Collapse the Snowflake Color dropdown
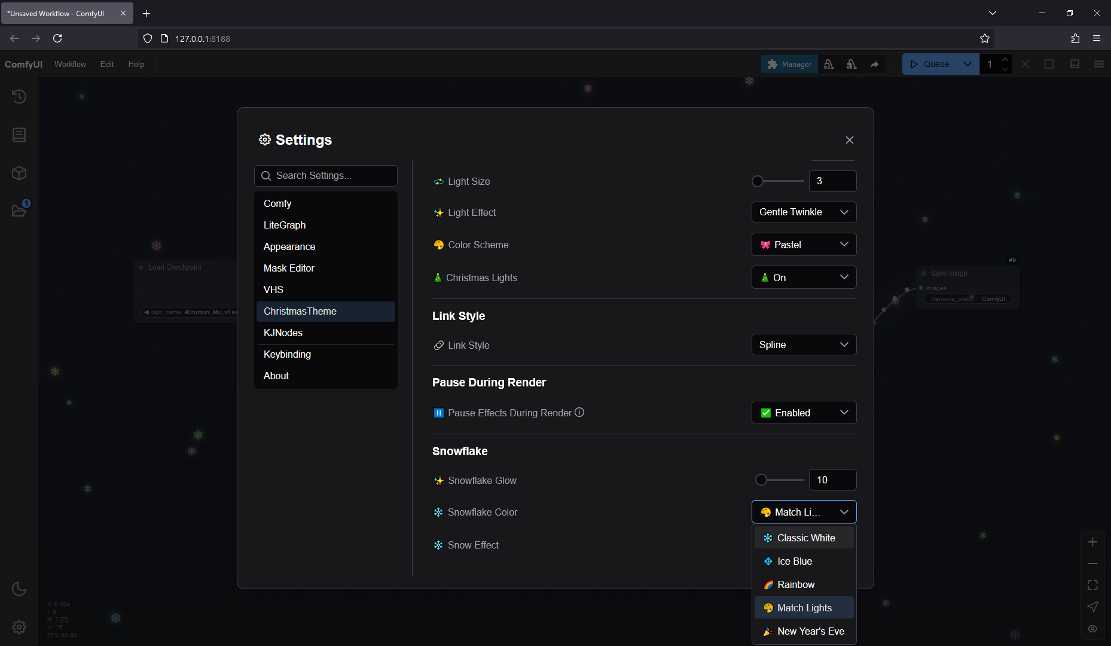 pos(804,512)
